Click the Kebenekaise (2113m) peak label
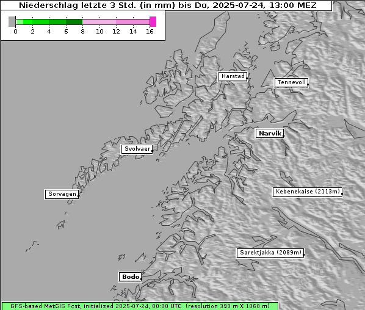This screenshot has width=365, height=310. (307, 192)
